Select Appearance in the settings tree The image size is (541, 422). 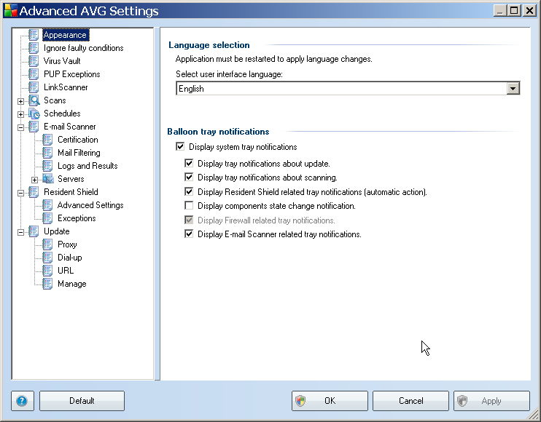65,35
